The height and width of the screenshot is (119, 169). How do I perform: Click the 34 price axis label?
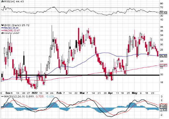162,35
